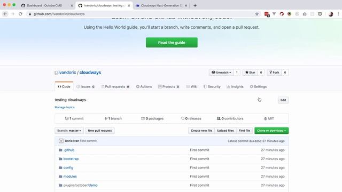Click Upload files button
This screenshot has width=342, height=192.
tap(226, 131)
